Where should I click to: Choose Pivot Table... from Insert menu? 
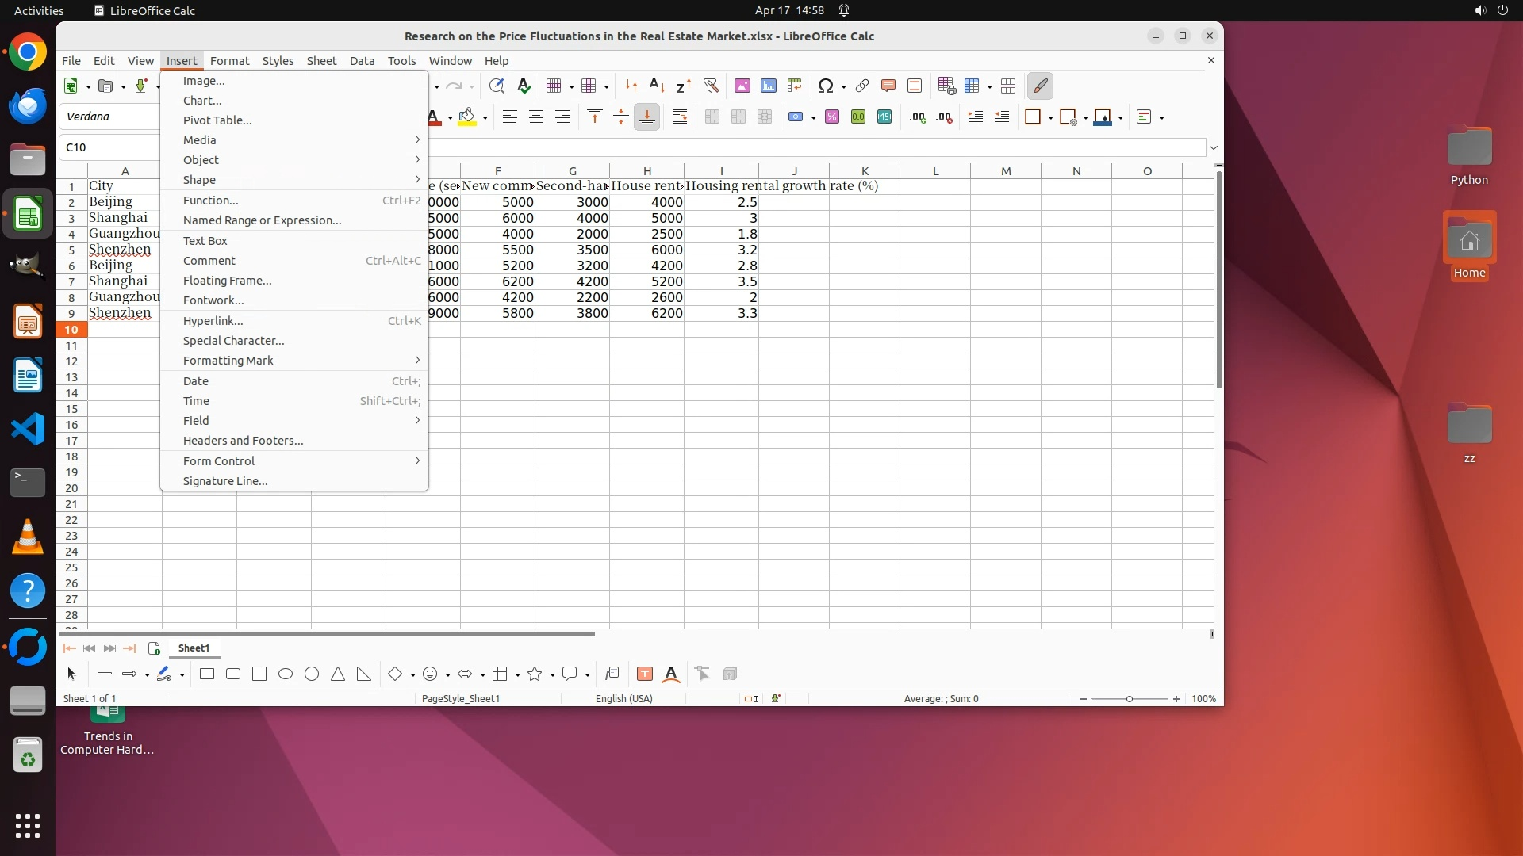[217, 120]
